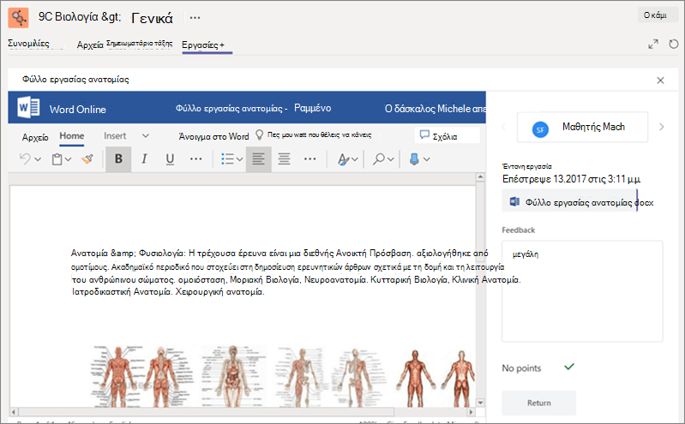The width and height of the screenshot is (685, 424).
Task: Open the undo dropdown arrow
Action: [x=38, y=159]
